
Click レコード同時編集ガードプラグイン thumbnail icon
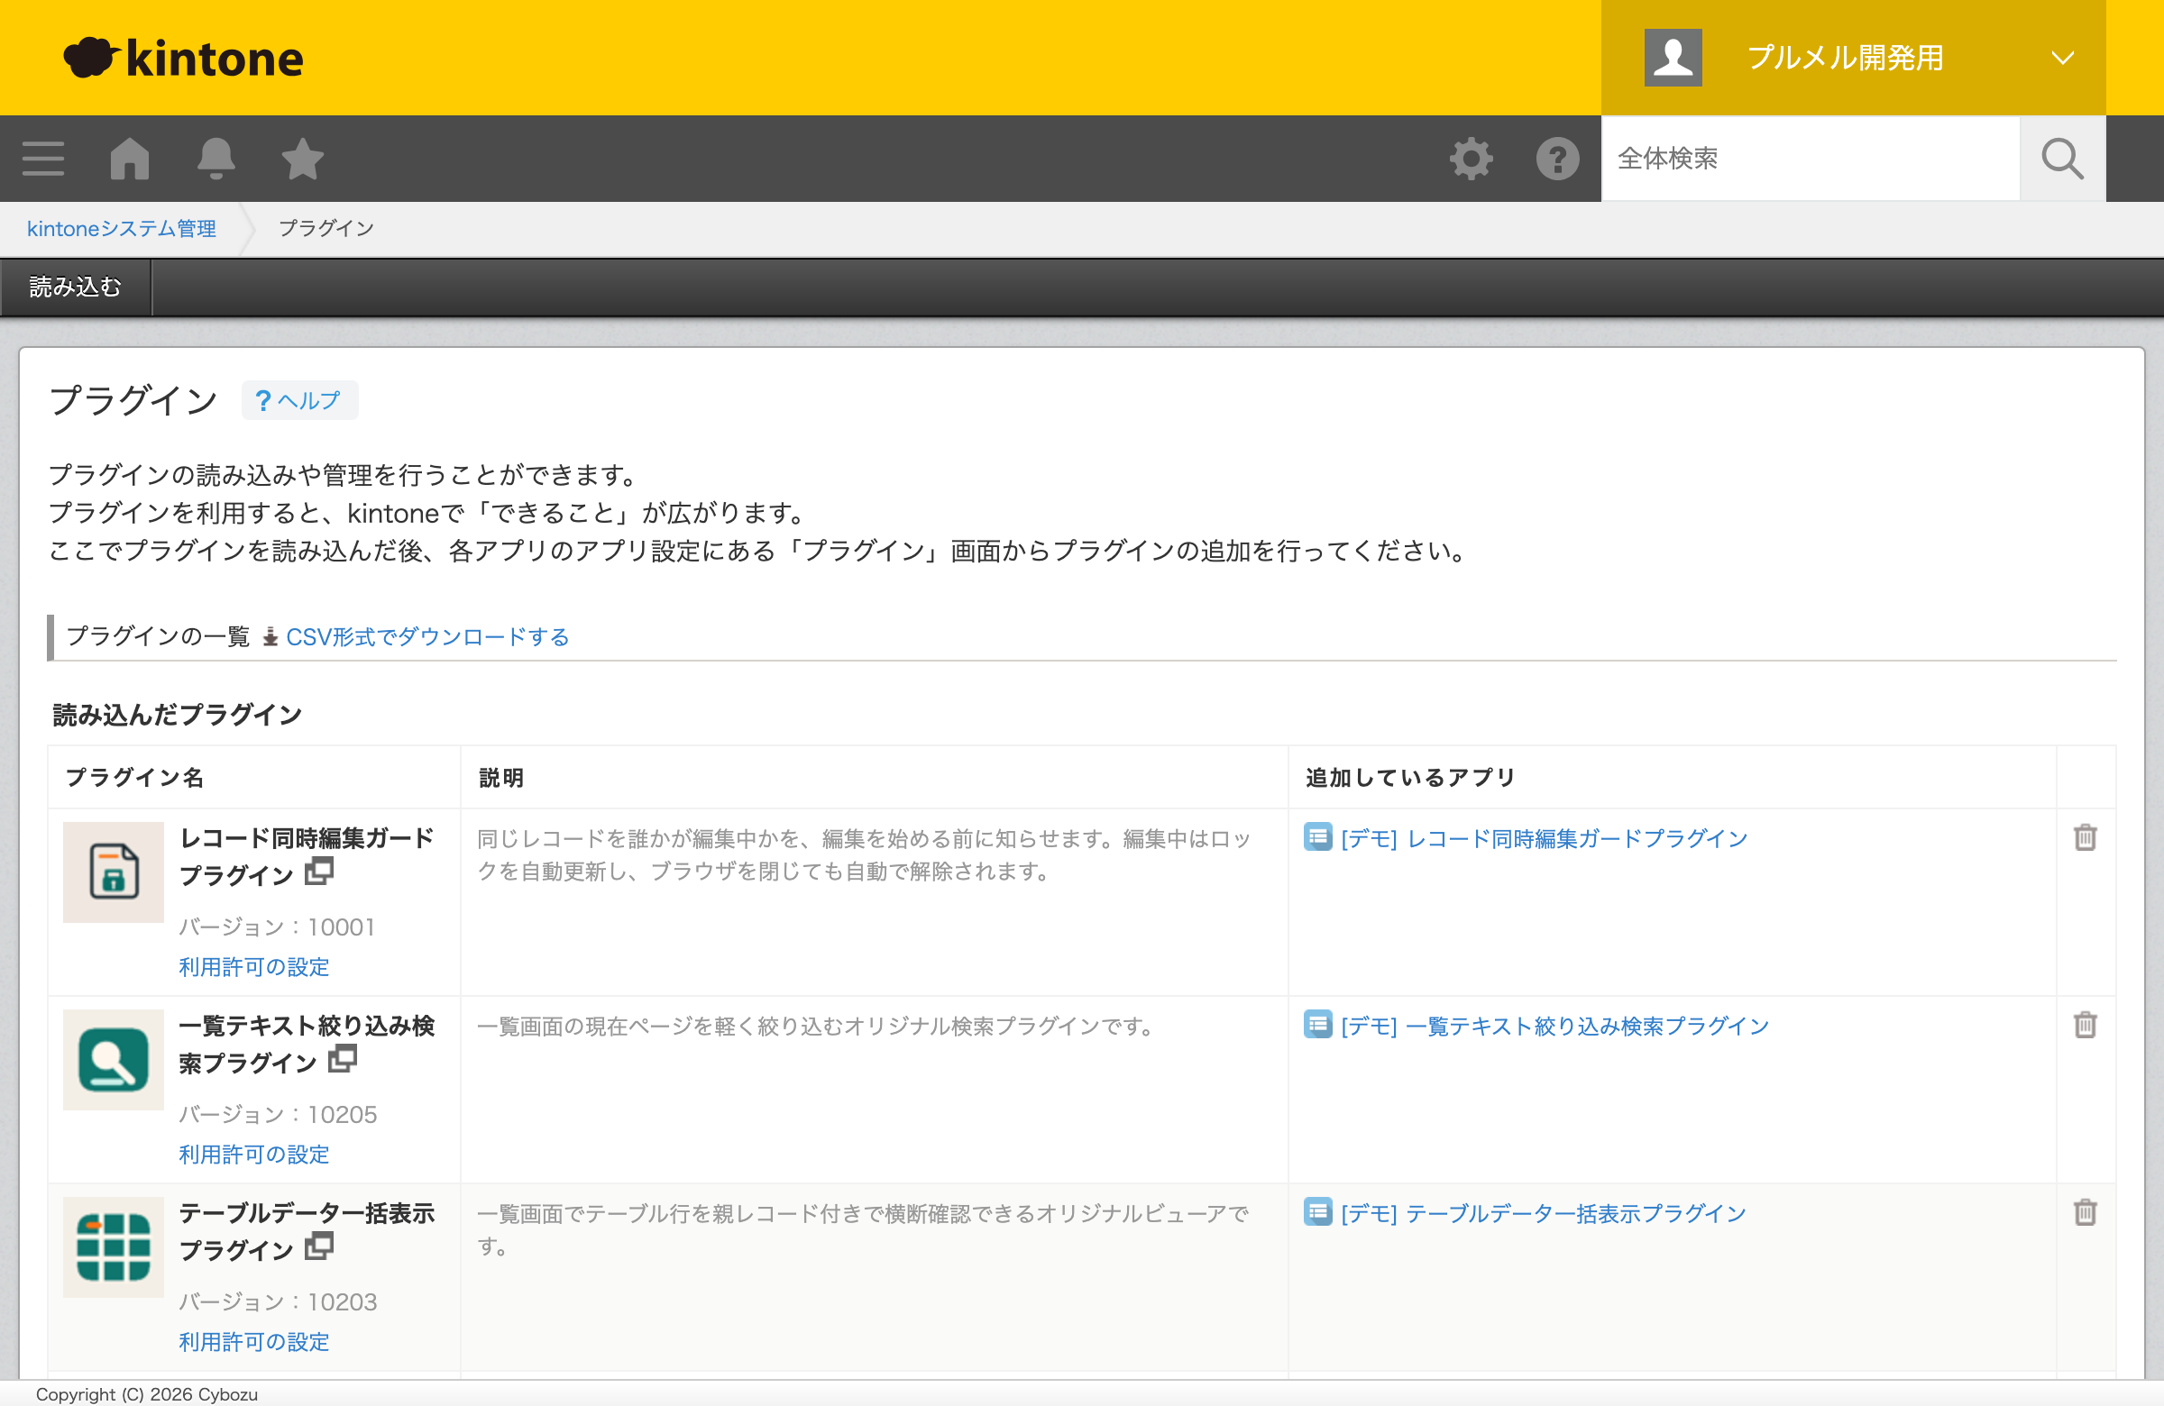click(x=113, y=872)
